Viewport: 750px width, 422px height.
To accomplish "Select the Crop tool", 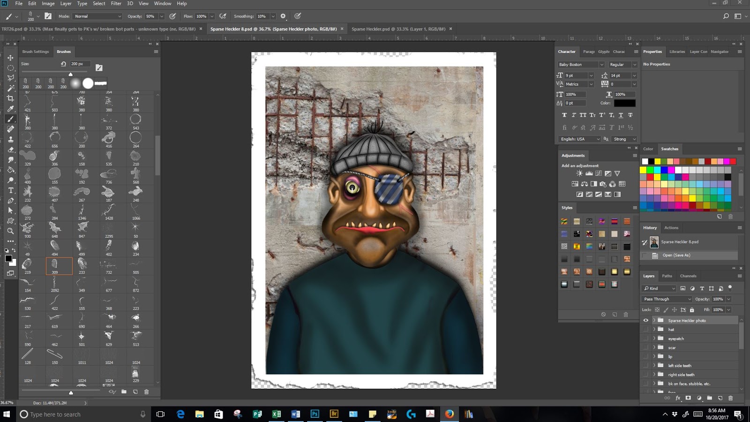I will click(x=10, y=98).
